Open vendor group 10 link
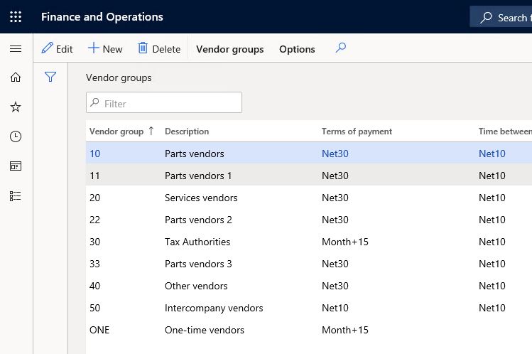Screen dimensions: 532x354 (x=94, y=154)
